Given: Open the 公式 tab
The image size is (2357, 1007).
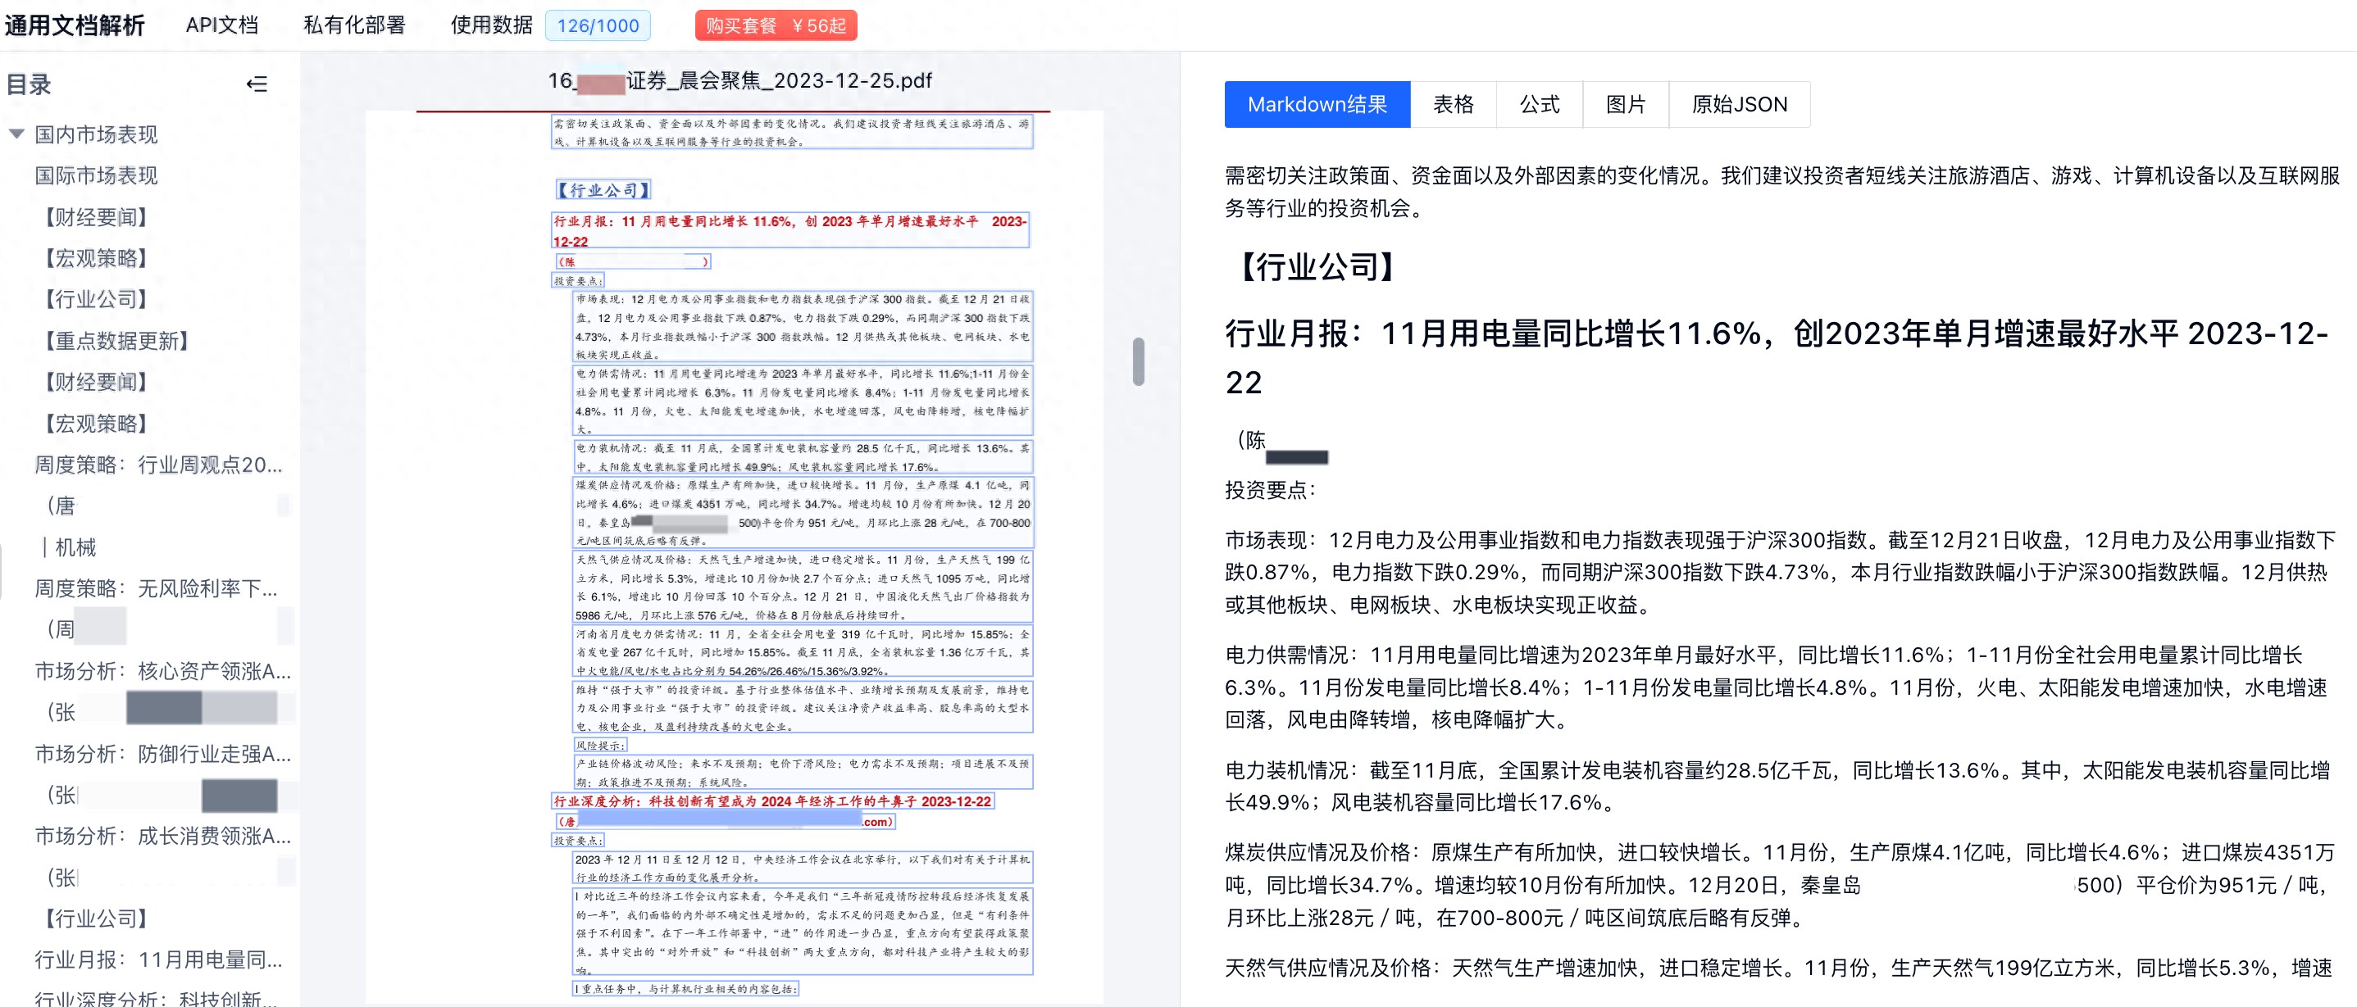Looking at the screenshot, I should [x=1539, y=104].
